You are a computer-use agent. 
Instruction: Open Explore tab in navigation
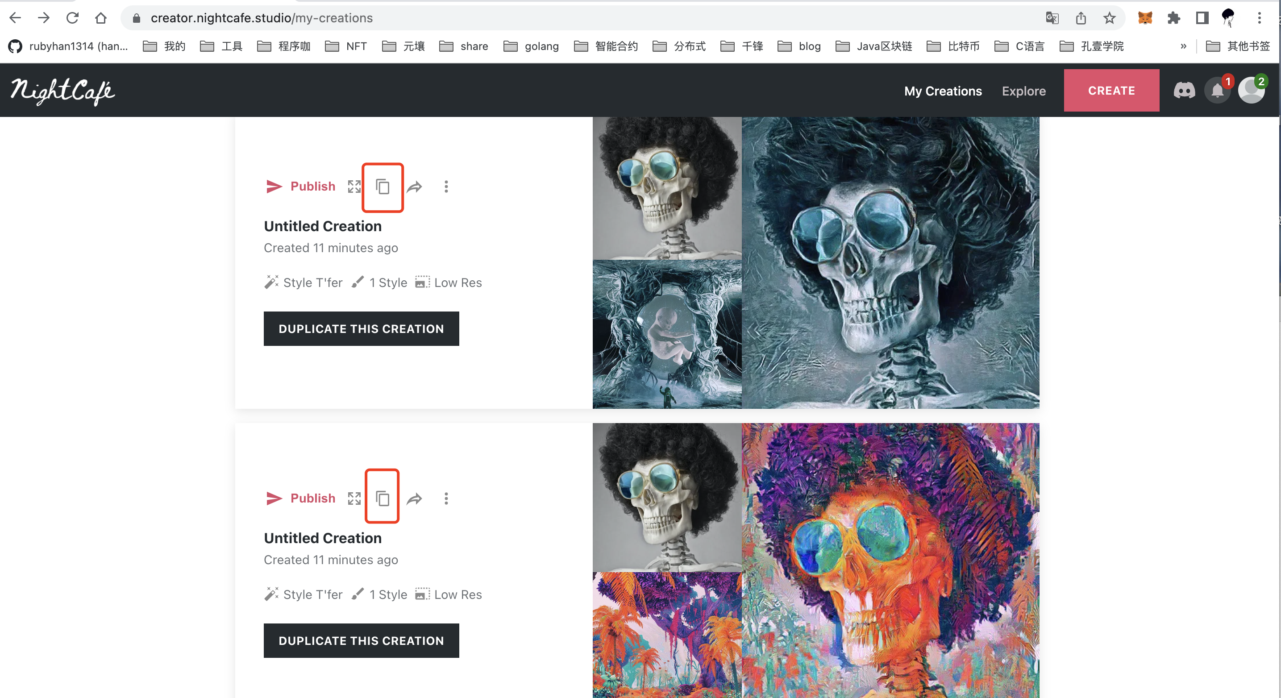click(x=1025, y=90)
